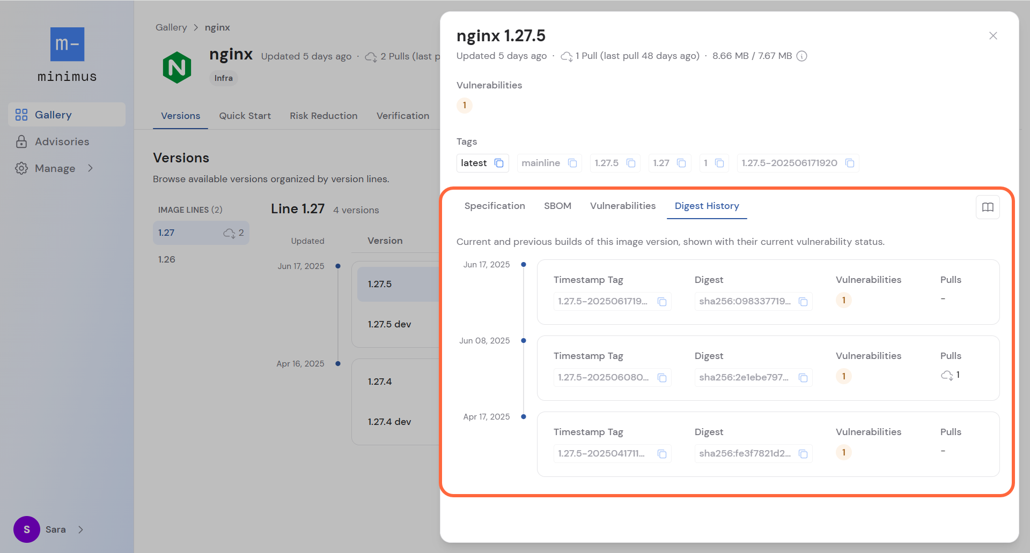Copy timestamp tag 1.27.5-202504171
1030x553 pixels.
(x=662, y=454)
